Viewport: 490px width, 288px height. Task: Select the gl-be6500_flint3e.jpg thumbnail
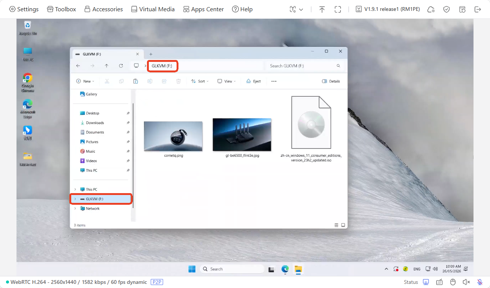point(242,135)
